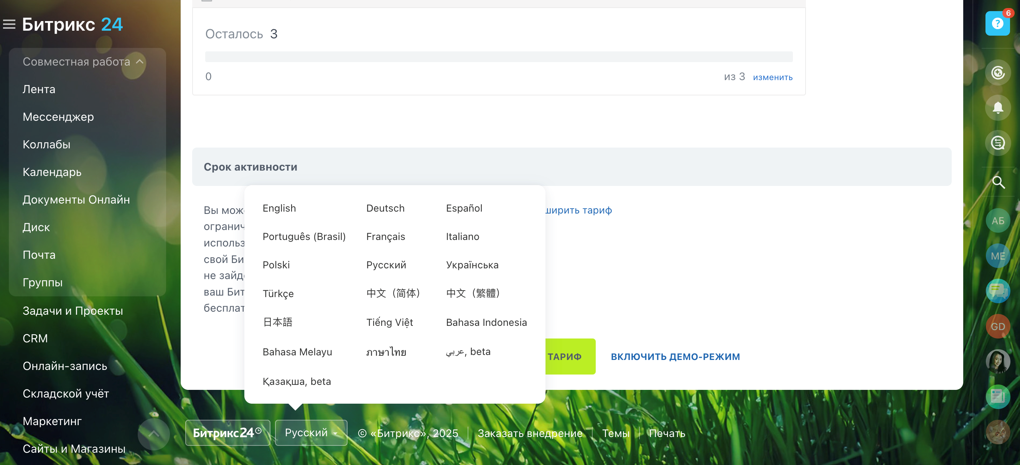This screenshot has height=465, width=1020.
Task: Pick 日本語 from language list
Action: 278,322
